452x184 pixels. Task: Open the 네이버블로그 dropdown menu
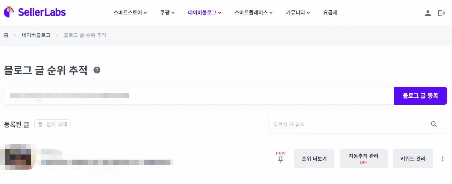205,13
